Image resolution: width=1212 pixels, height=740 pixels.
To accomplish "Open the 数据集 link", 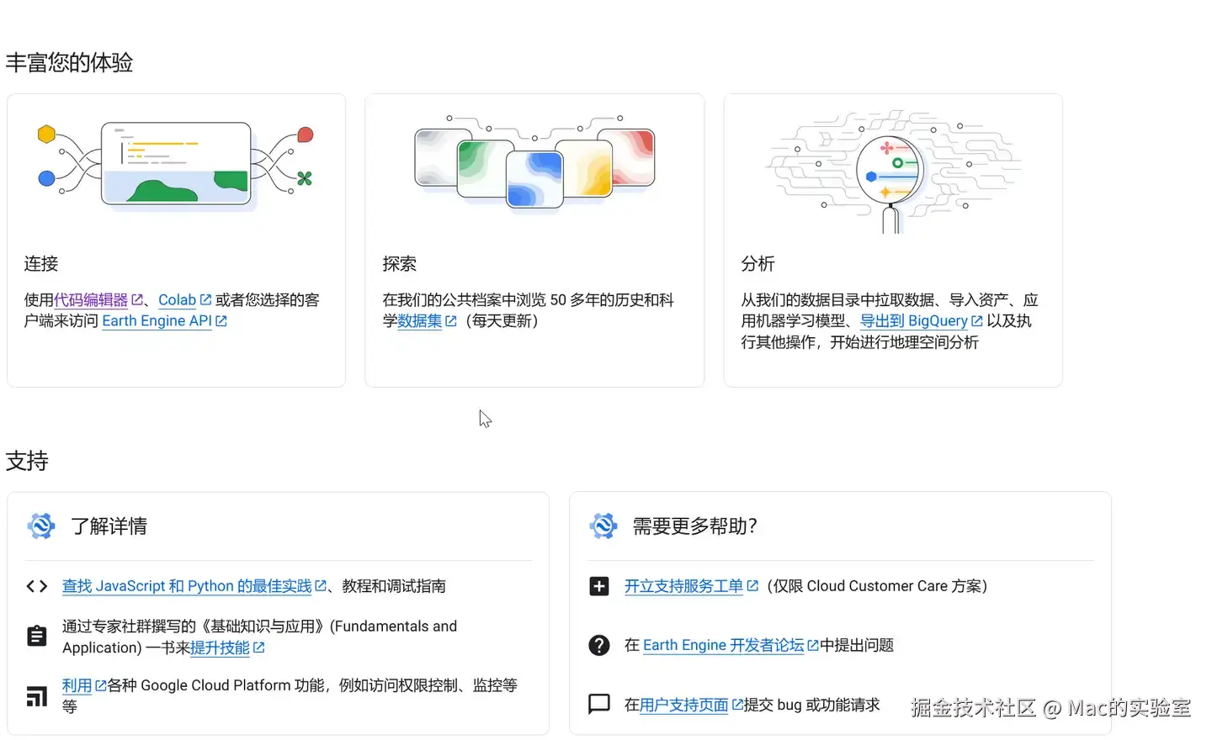I will [419, 321].
